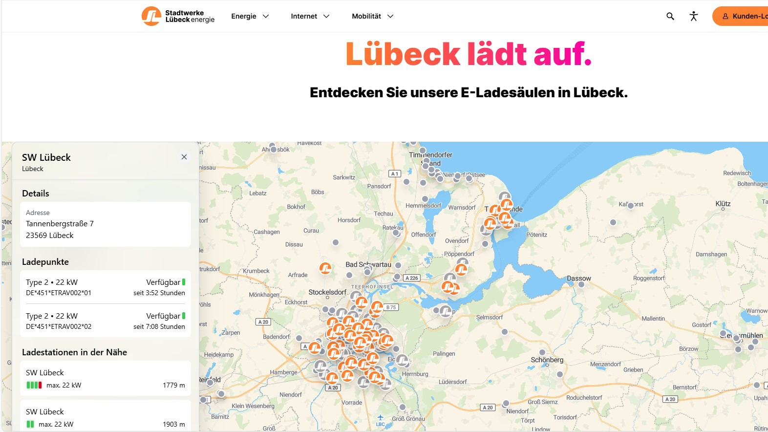Click the Stadtwerke Lübeck energie logo
Screen dimensions: 768x432
(x=178, y=16)
